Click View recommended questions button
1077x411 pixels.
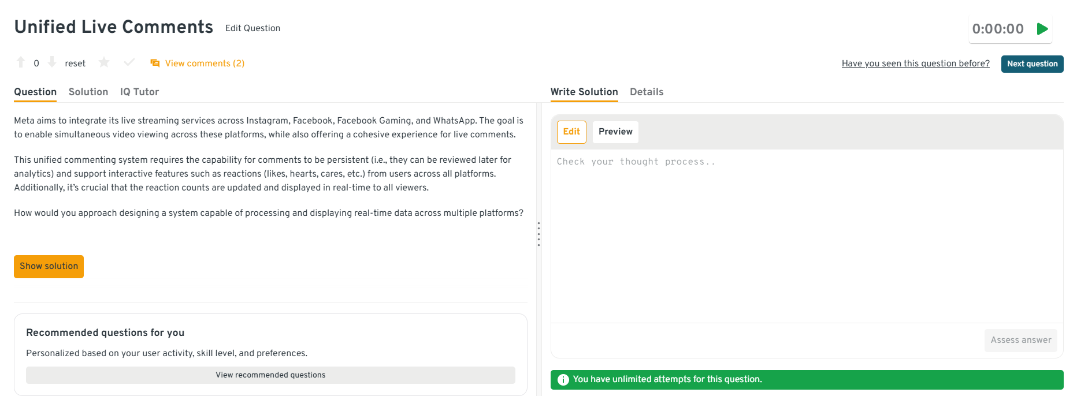[270, 375]
